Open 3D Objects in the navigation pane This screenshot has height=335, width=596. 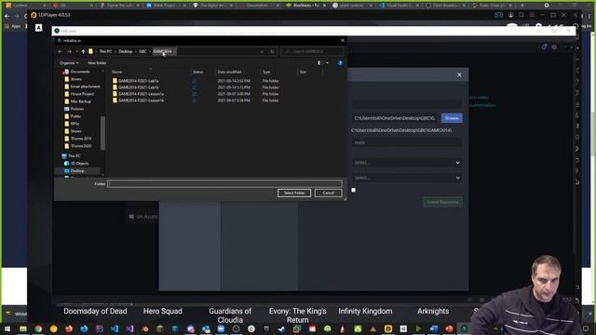(79, 164)
